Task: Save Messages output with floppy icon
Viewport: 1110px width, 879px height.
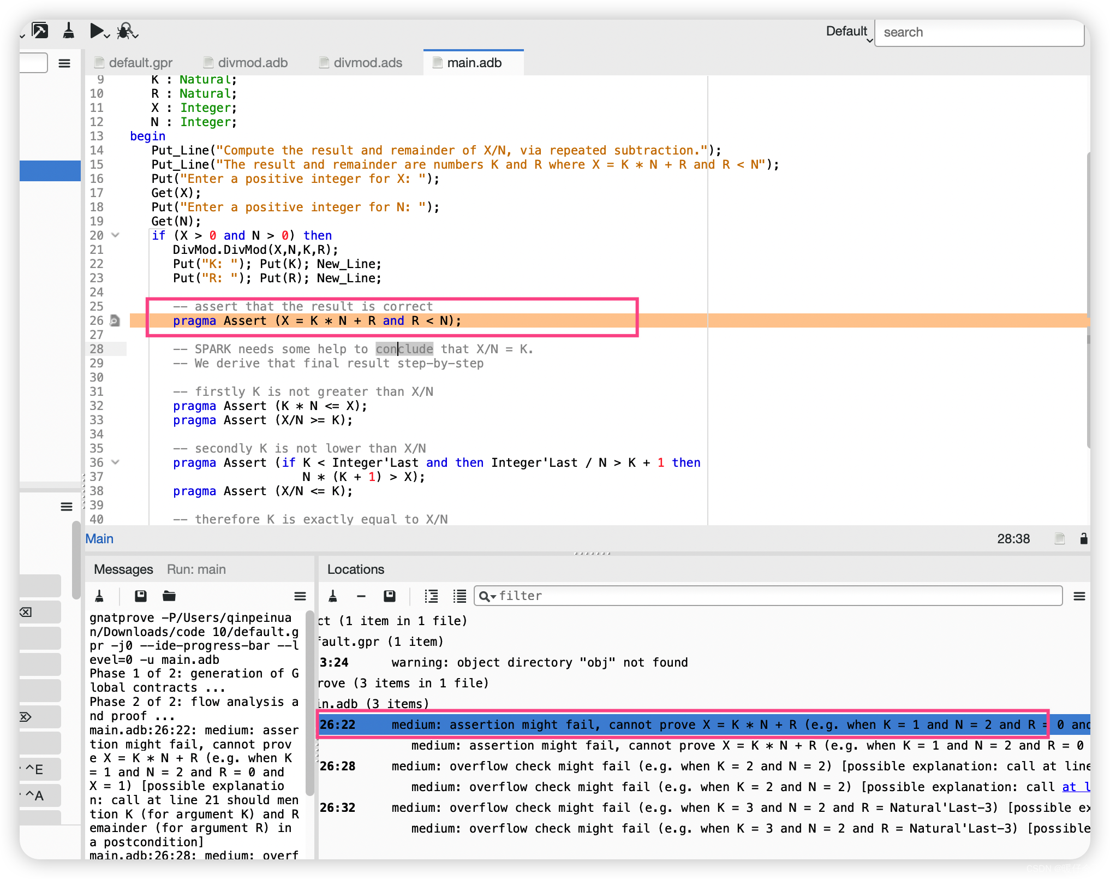Action: (x=141, y=596)
